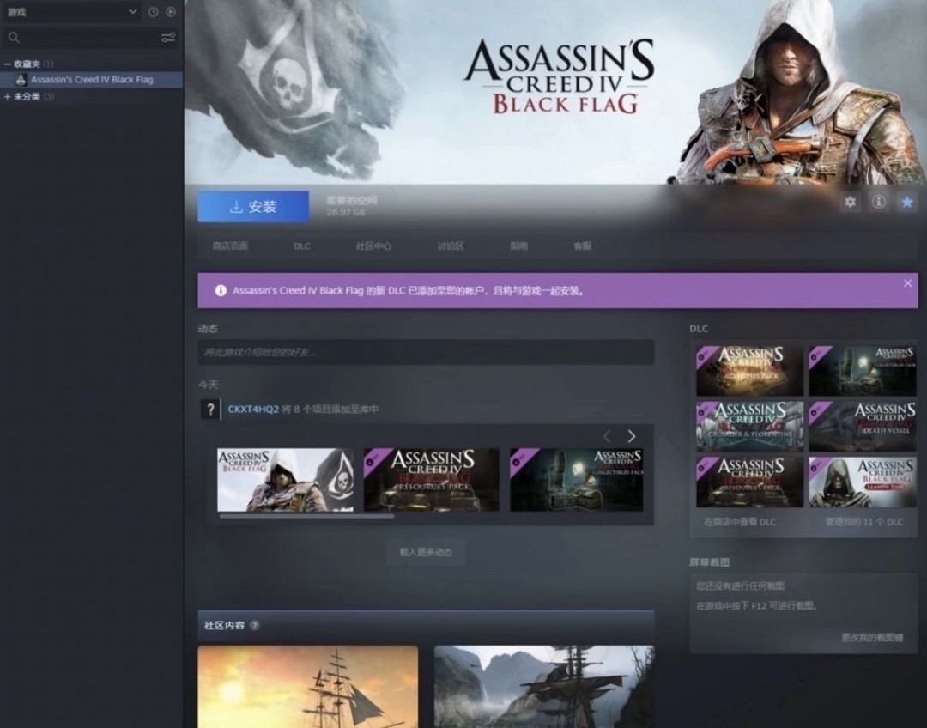Go to previous item with left arrow

(607, 436)
